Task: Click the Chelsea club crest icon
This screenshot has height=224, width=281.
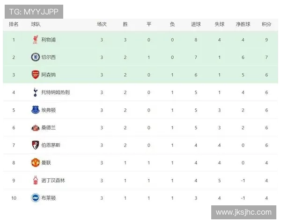Action: tap(36, 57)
